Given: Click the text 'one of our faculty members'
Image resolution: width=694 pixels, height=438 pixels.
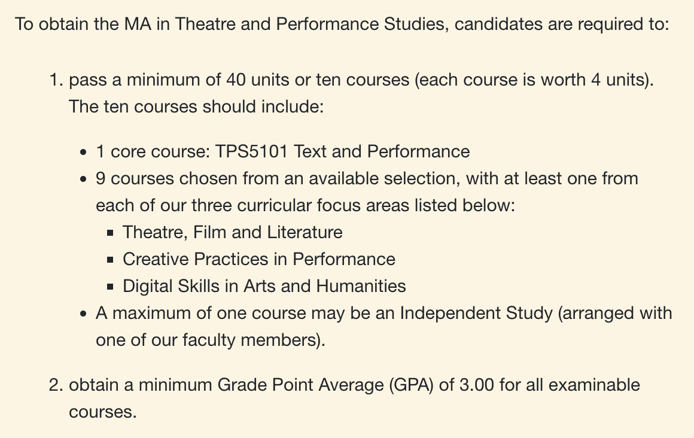Looking at the screenshot, I should [x=207, y=340].
